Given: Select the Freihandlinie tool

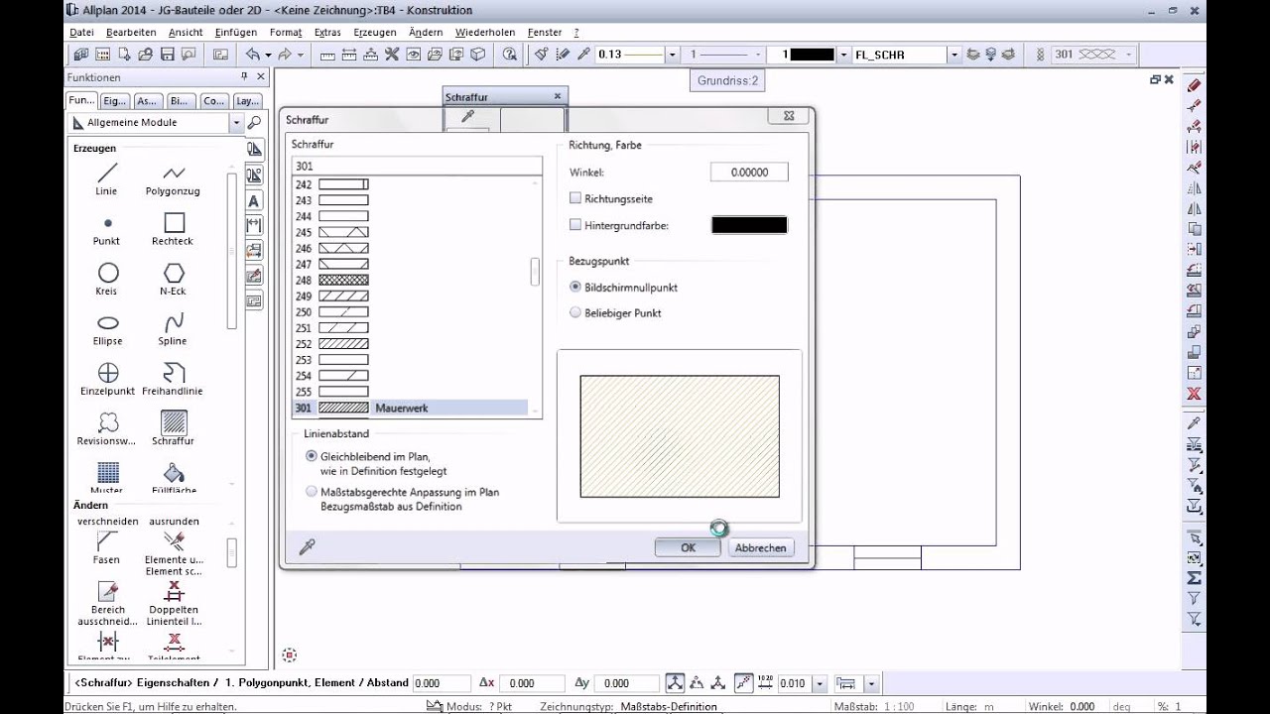Looking at the screenshot, I should (x=173, y=380).
